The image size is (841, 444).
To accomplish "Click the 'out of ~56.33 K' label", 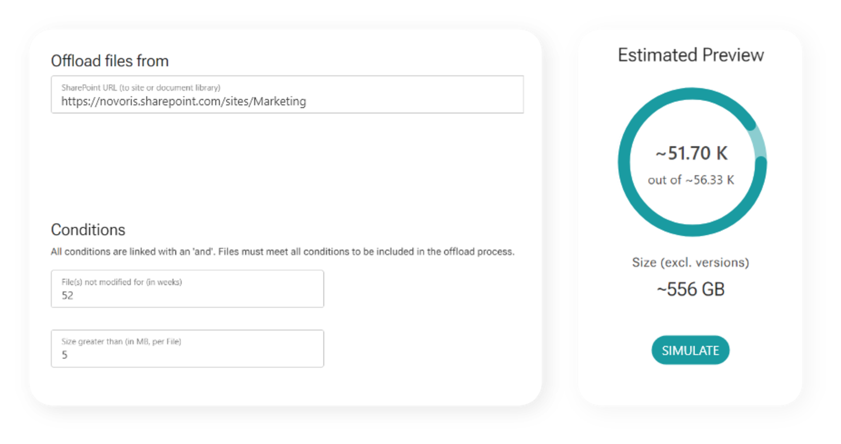I will click(690, 179).
